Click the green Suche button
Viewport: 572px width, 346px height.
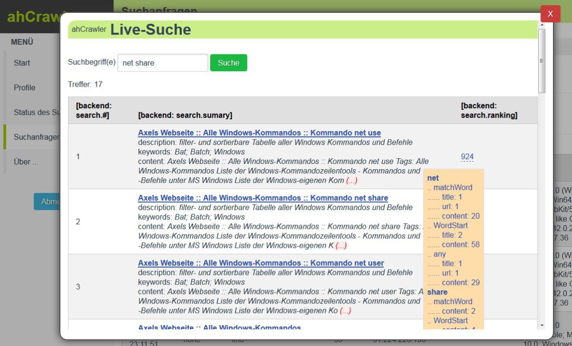[229, 63]
